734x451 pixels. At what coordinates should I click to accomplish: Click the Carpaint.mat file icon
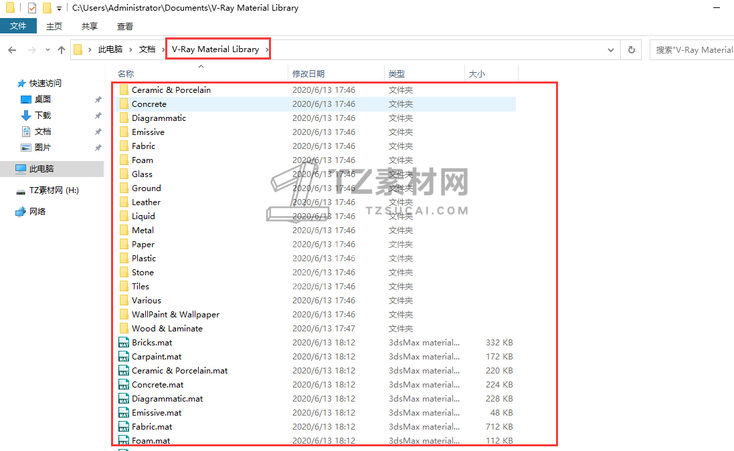point(124,357)
